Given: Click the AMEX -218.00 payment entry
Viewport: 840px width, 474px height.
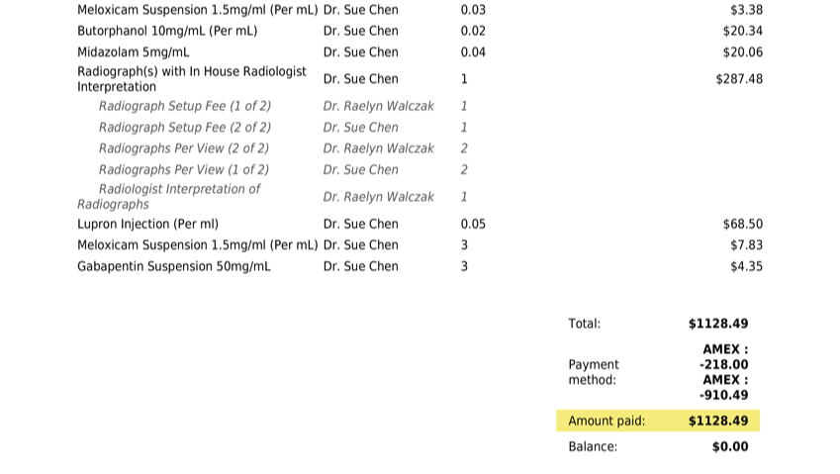Looking at the screenshot, I should click(724, 357).
